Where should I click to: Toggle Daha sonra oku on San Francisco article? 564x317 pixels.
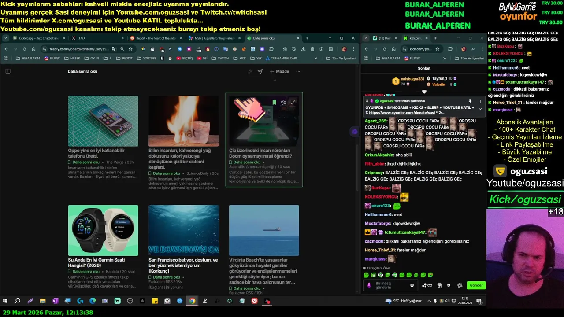point(164,277)
